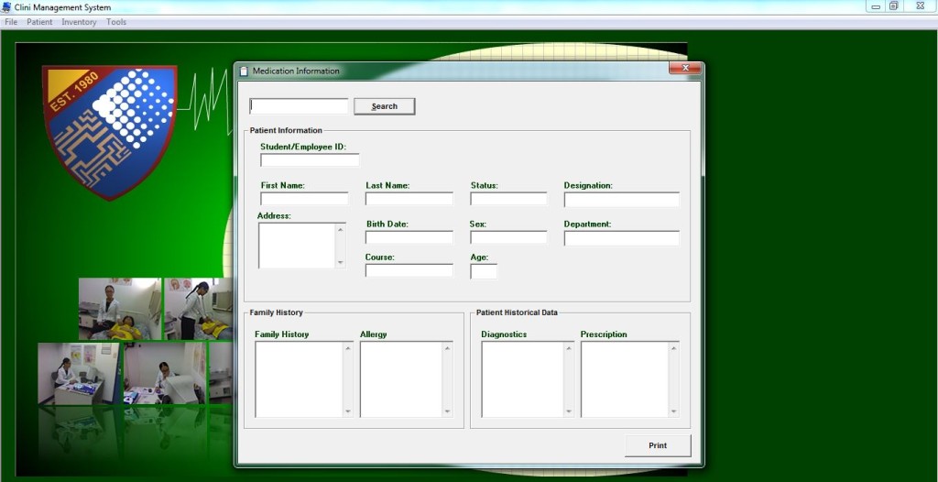
Task: Restore down the main application window
Action: pyautogui.click(x=894, y=6)
